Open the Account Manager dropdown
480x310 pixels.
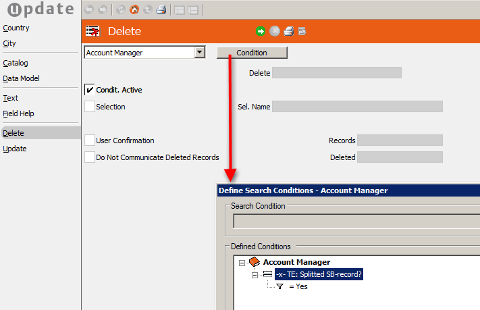coord(199,53)
